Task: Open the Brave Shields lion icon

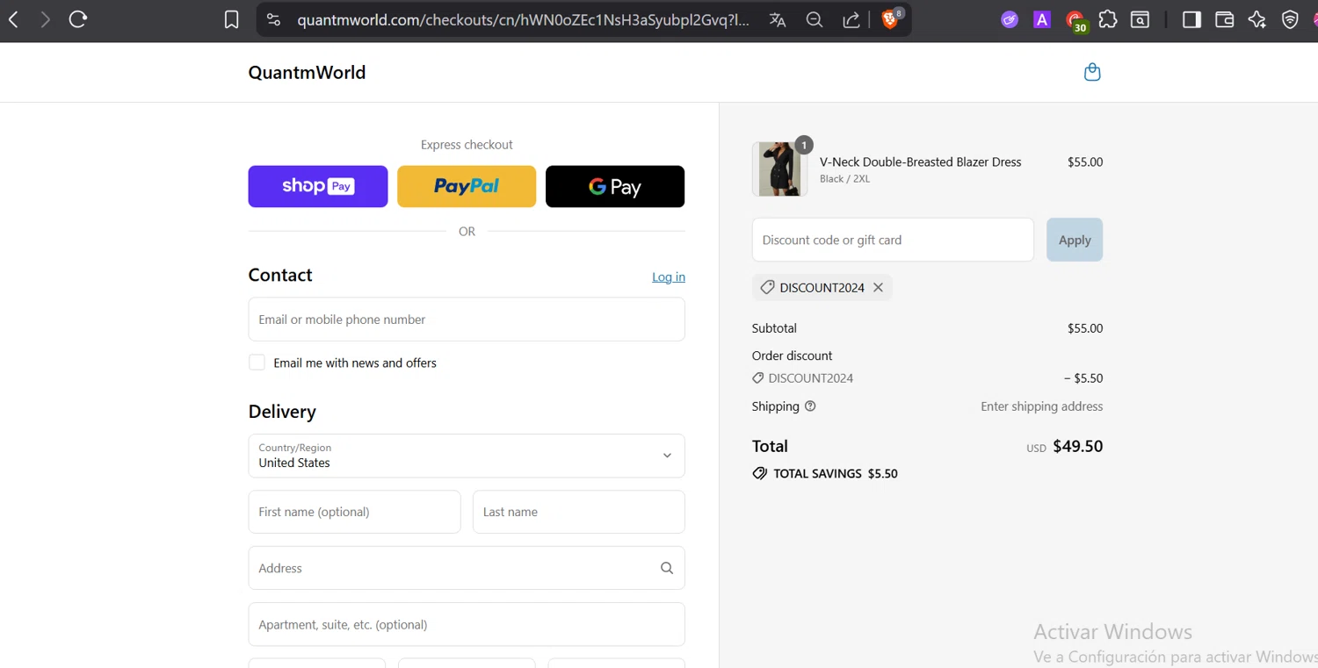Action: 891,19
